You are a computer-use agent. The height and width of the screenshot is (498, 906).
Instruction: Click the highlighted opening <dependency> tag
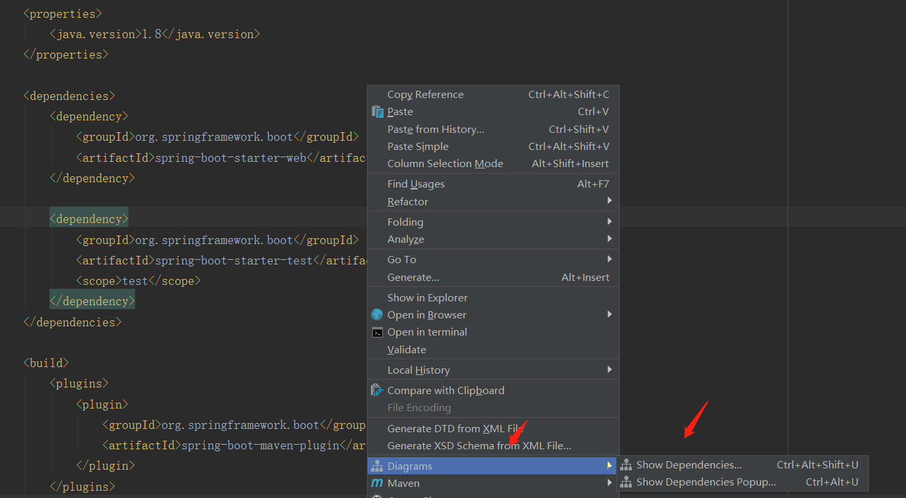coord(89,219)
